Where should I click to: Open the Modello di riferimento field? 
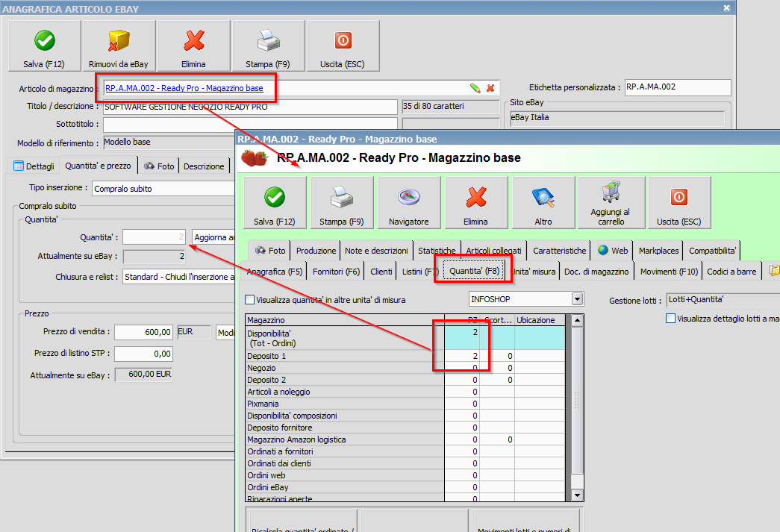169,143
